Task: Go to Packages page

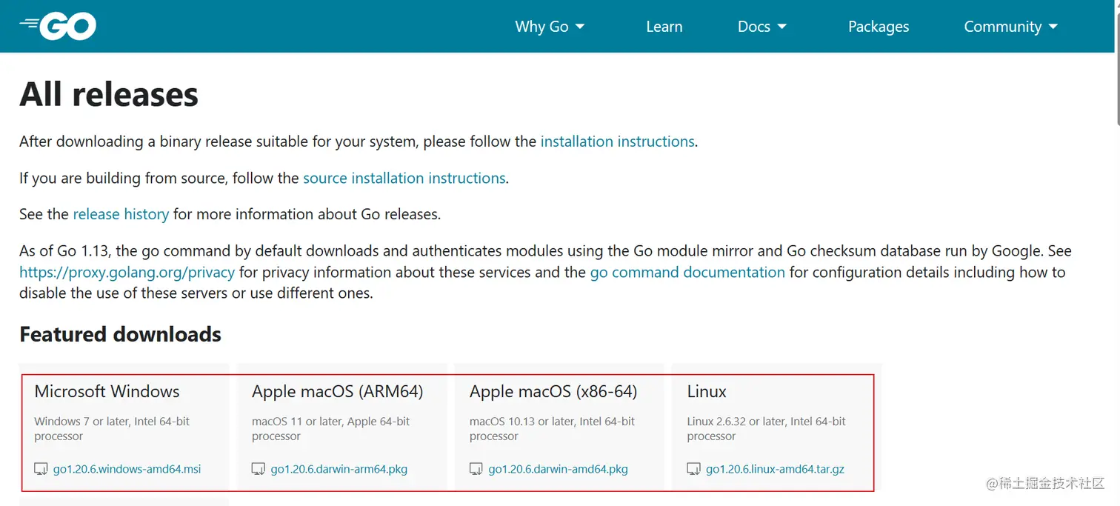Action: click(x=879, y=27)
